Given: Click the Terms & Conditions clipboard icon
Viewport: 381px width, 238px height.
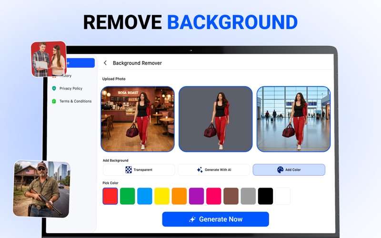Looking at the screenshot, I should 54,101.
